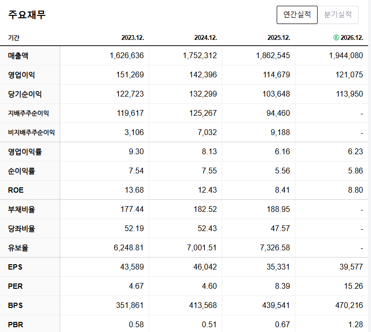
Task: Click the ROE row label
Action: 15,190
